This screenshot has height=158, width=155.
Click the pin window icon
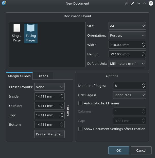click(x=132, y=3)
